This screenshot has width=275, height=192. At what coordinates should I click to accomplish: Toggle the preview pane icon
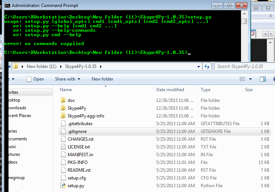click(x=263, y=79)
